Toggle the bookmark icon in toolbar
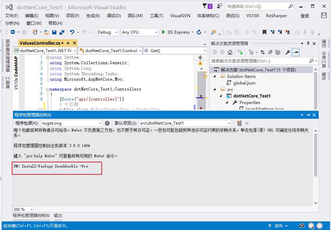 pyautogui.click(x=264, y=32)
